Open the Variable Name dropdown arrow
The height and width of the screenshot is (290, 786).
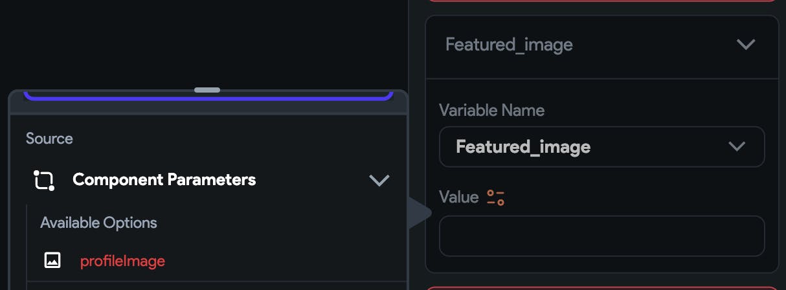pyautogui.click(x=737, y=146)
